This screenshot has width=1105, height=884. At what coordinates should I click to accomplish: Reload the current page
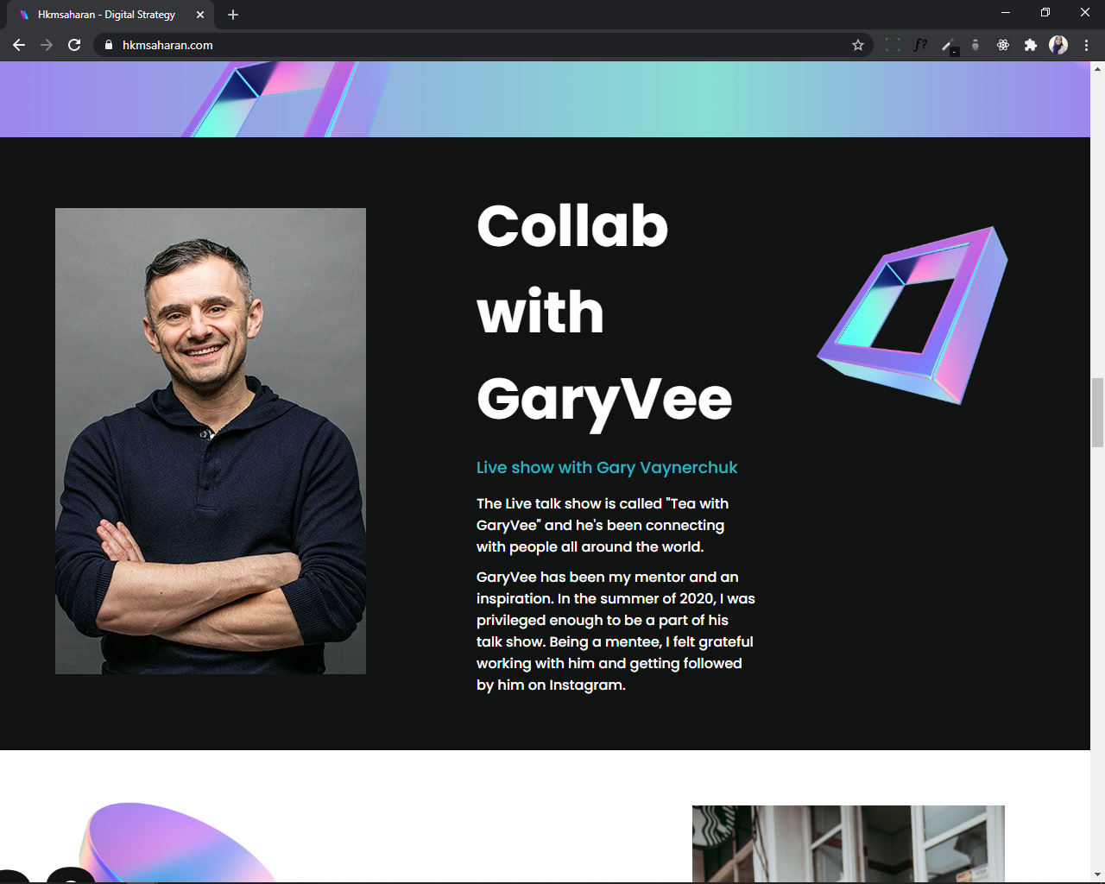click(x=74, y=45)
